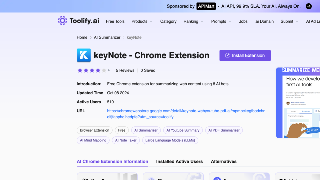The height and width of the screenshot is (180, 320).
Task: Click the breadcrumb chevron after AI Summarizer
Action: (x=123, y=37)
